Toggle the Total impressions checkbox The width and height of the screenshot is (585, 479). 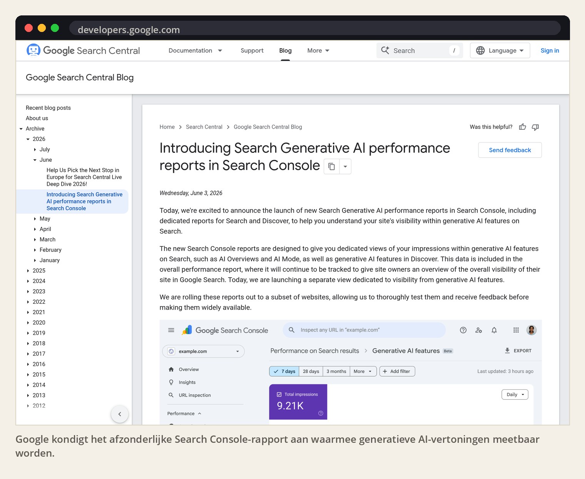tap(279, 394)
